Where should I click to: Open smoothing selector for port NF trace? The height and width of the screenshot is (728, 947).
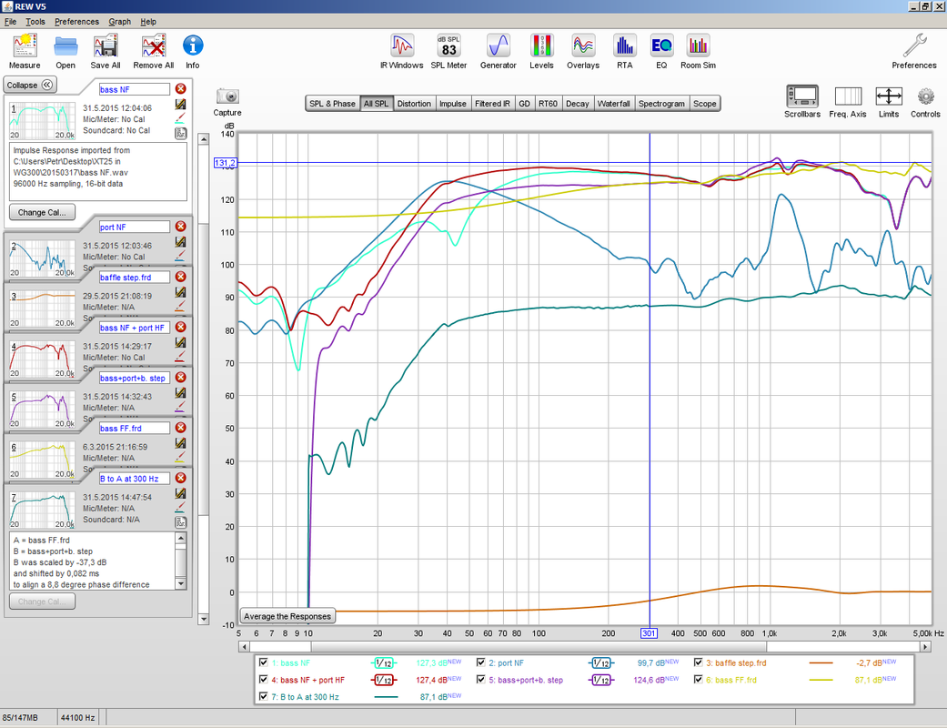[601, 662]
